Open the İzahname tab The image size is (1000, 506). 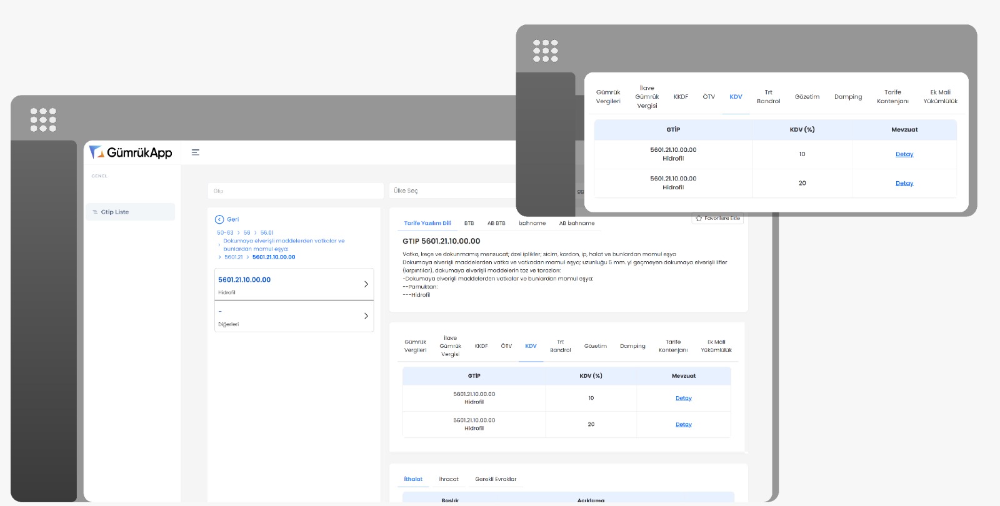coord(532,223)
